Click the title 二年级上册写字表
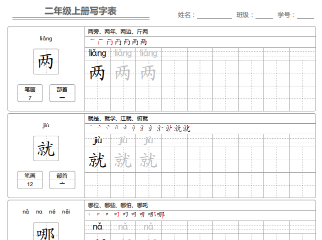Screen dimensions: 322x240 point(80,11)
